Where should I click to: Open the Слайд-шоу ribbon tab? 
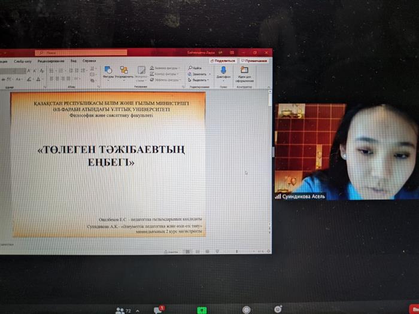[23, 60]
